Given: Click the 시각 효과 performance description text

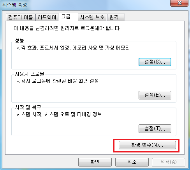Looking at the screenshot, I should click(73, 48).
